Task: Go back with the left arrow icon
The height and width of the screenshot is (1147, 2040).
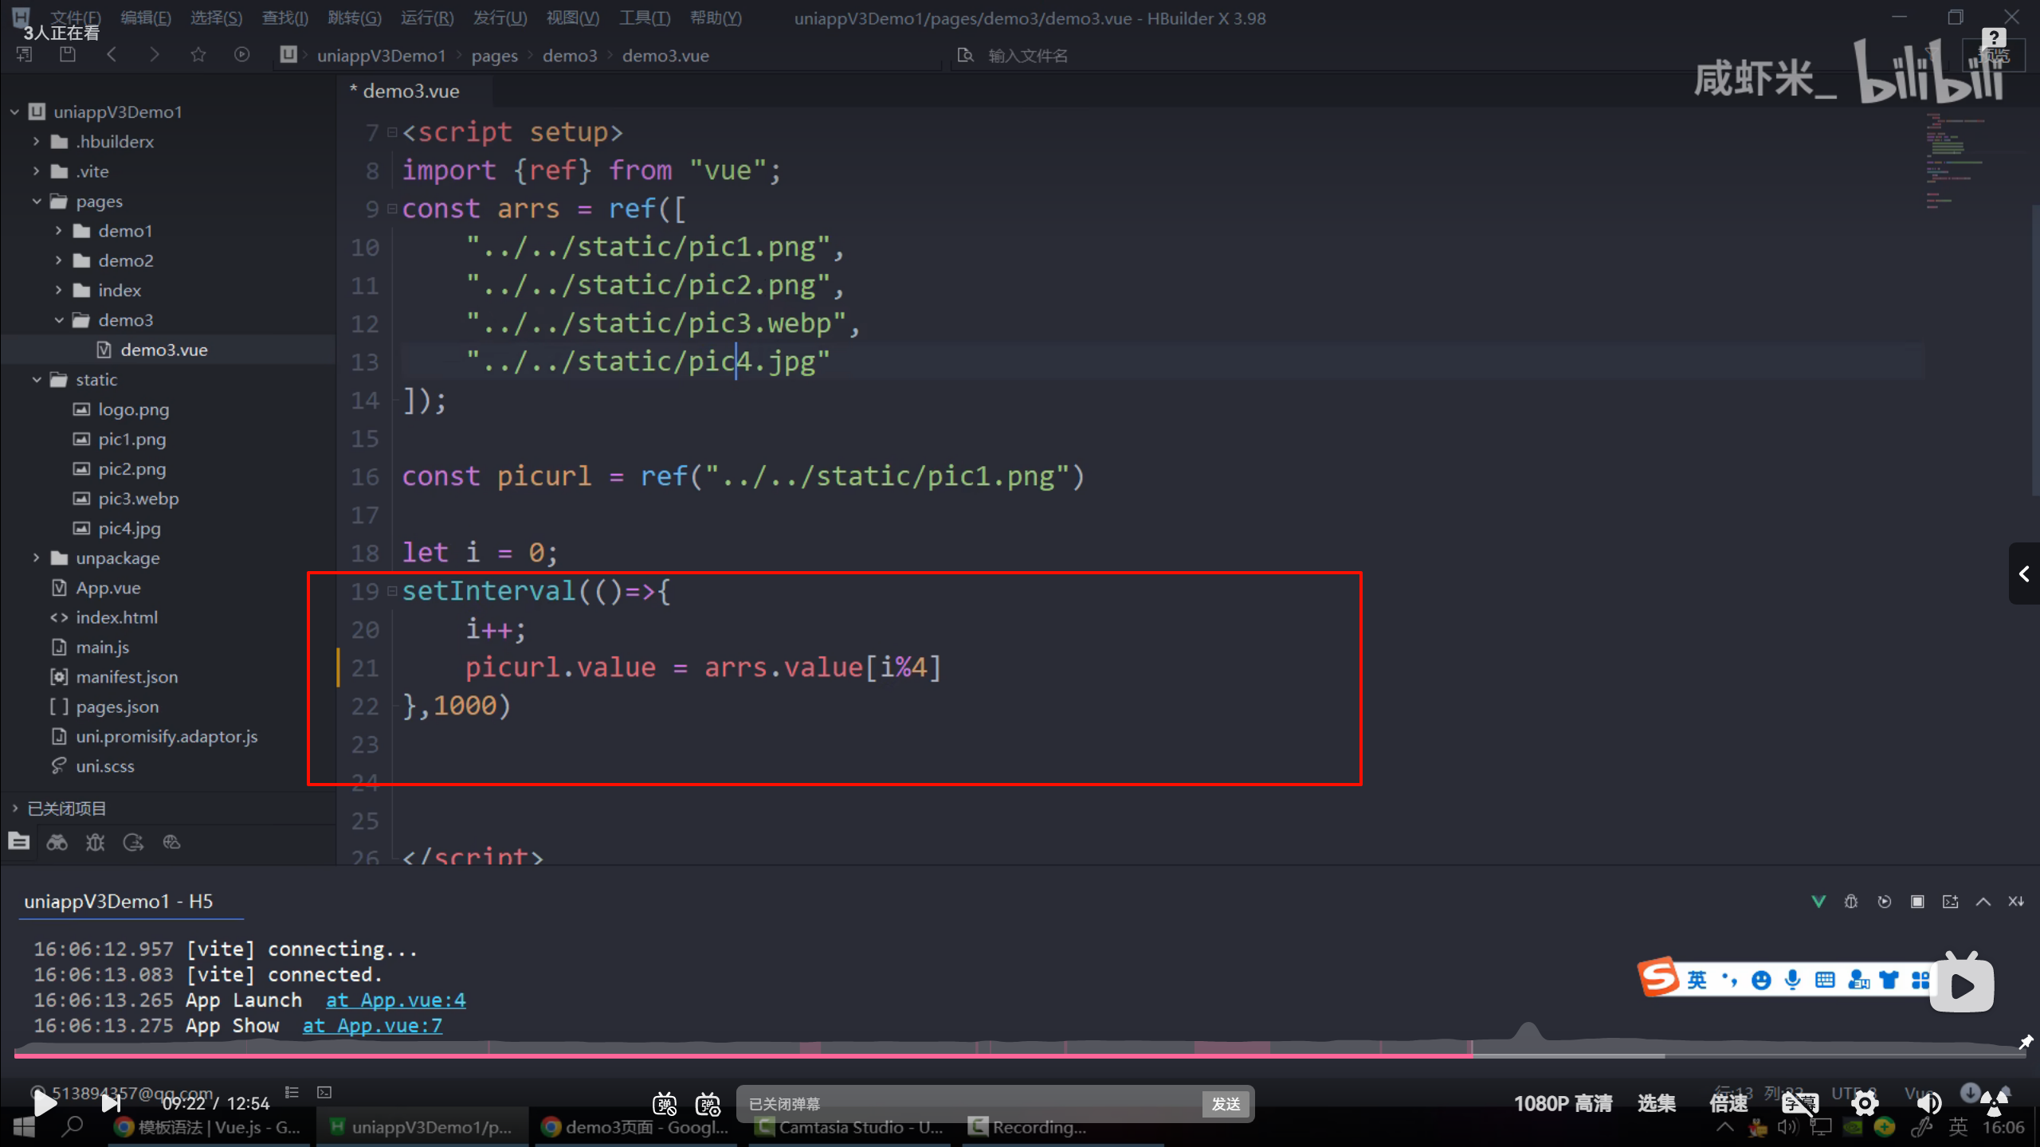Action: (x=112, y=55)
